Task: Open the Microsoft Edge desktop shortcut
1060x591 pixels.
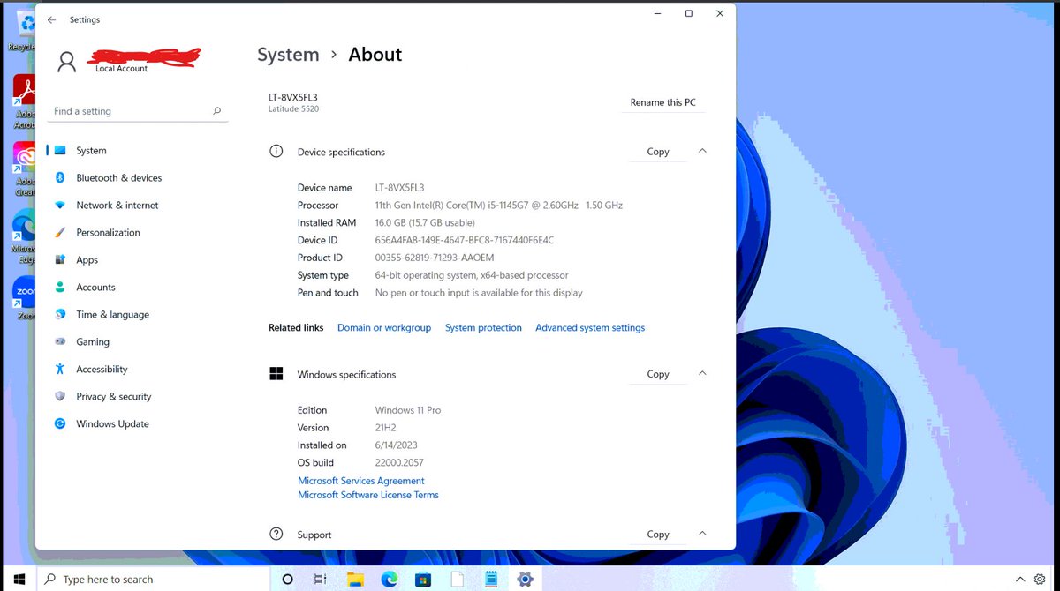Action: (x=23, y=236)
